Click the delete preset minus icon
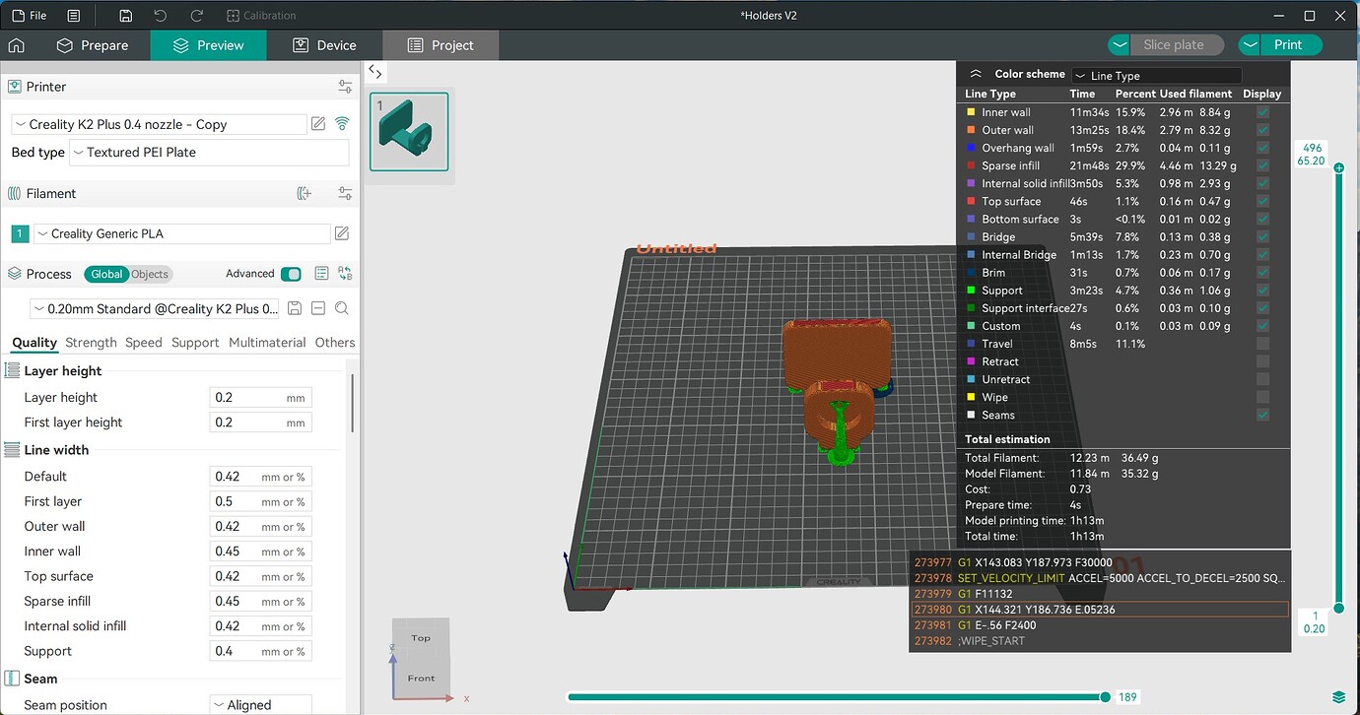 318,308
